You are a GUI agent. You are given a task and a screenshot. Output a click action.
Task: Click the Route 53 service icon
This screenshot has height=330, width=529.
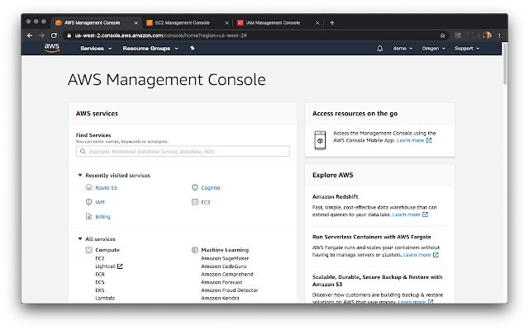[x=88, y=187]
